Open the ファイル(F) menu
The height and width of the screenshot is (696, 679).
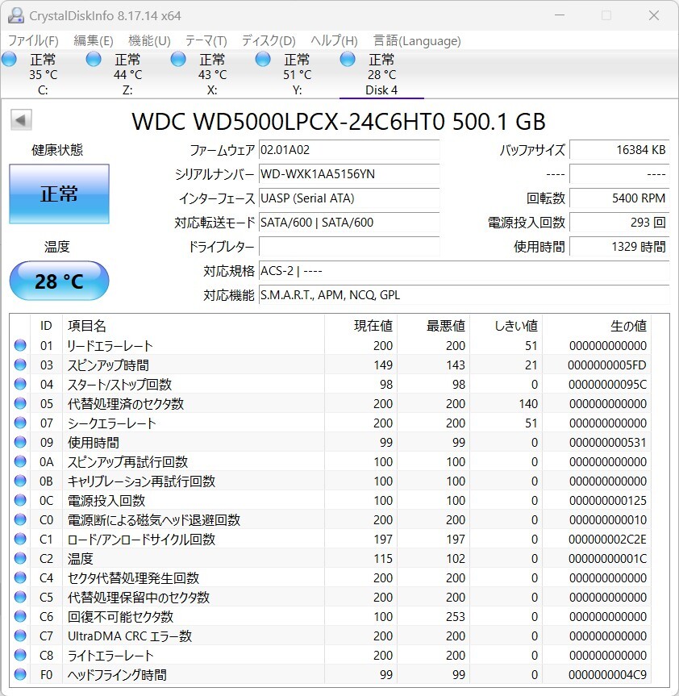pyautogui.click(x=33, y=41)
